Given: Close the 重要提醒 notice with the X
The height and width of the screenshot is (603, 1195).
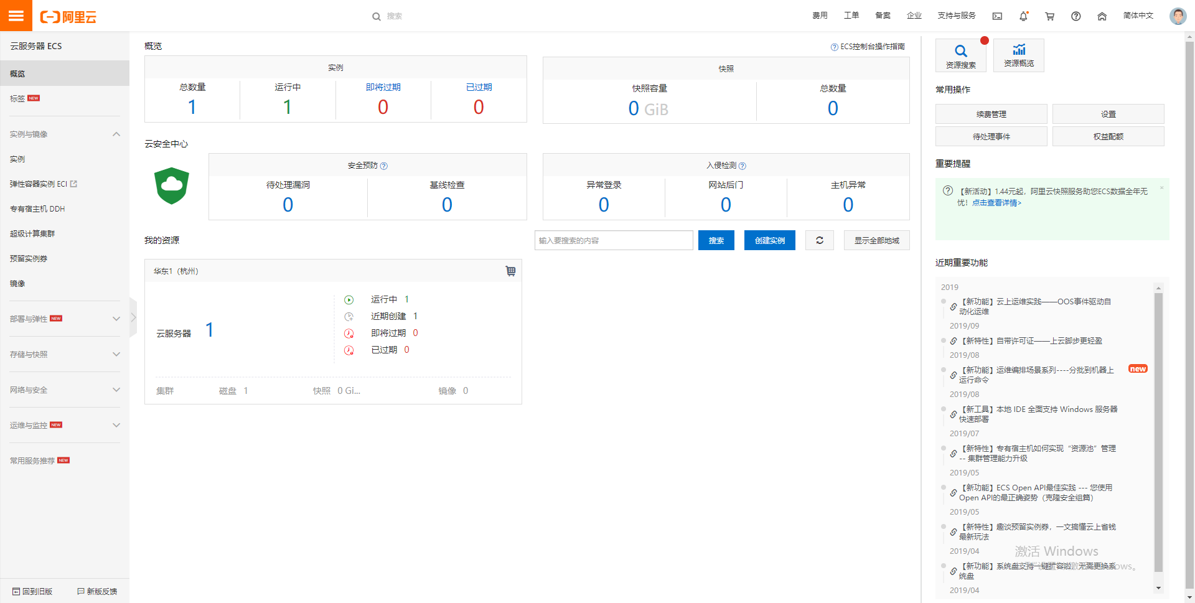Looking at the screenshot, I should point(1161,187).
